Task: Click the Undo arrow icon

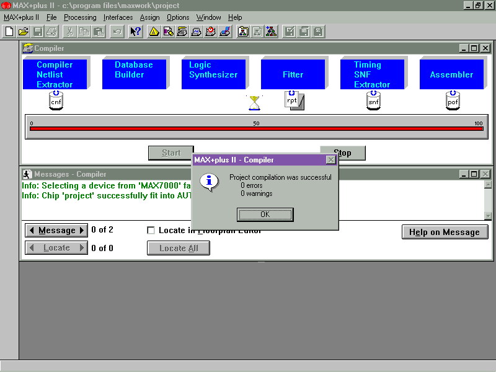Action: pyautogui.click(x=117, y=32)
